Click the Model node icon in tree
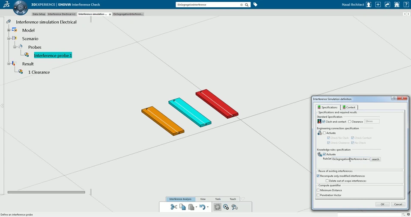Screen dimensions: 411x217 [x=14, y=30]
